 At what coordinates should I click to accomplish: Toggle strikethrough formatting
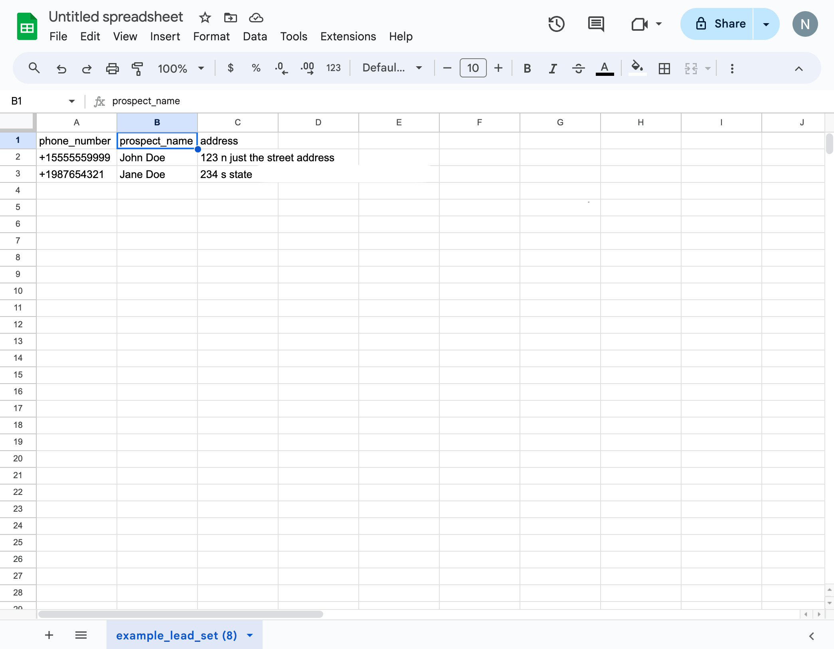578,69
